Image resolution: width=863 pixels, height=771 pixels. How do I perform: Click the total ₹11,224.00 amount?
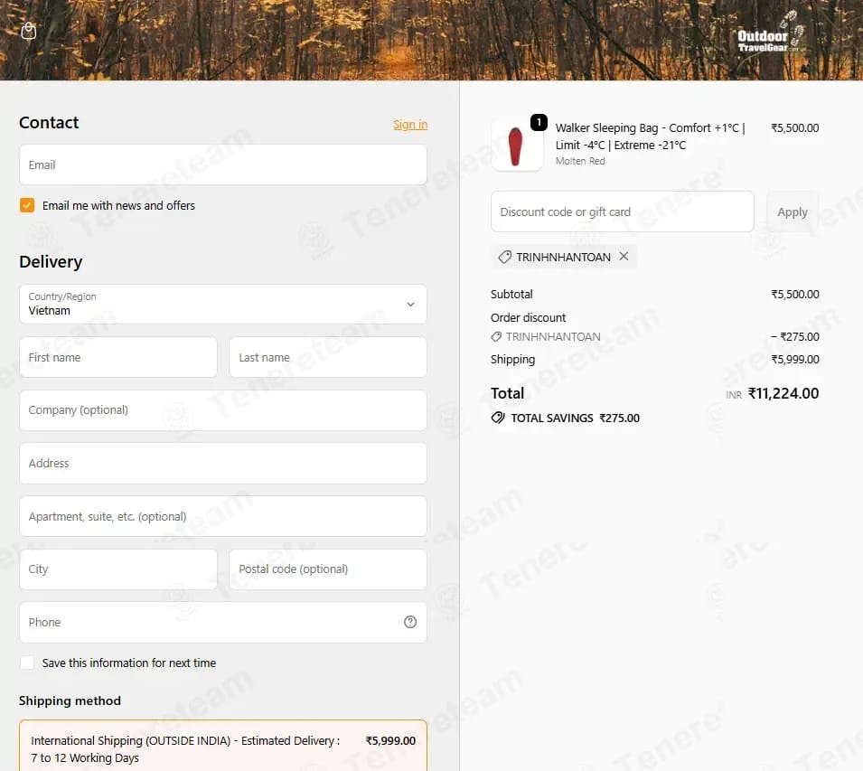[783, 393]
